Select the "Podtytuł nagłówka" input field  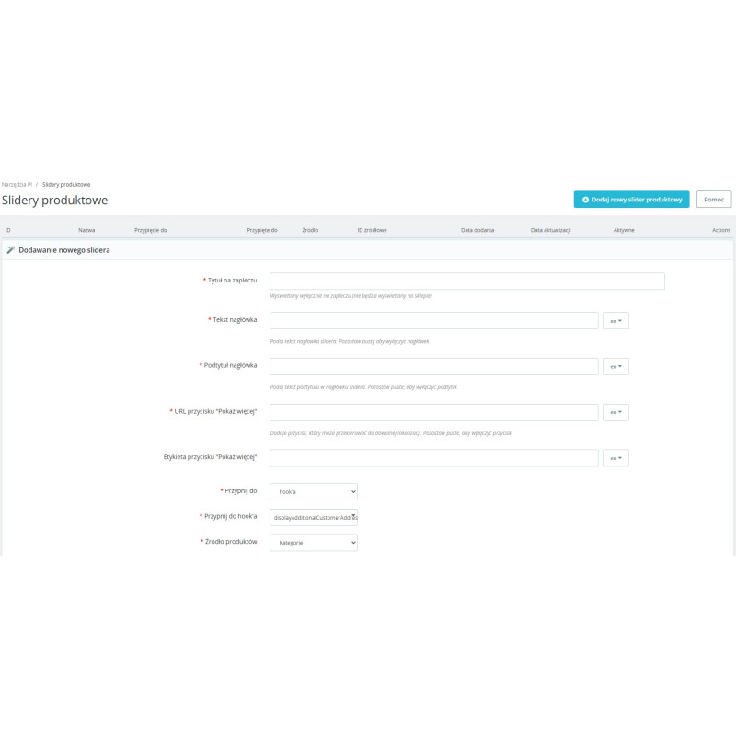pyautogui.click(x=433, y=366)
